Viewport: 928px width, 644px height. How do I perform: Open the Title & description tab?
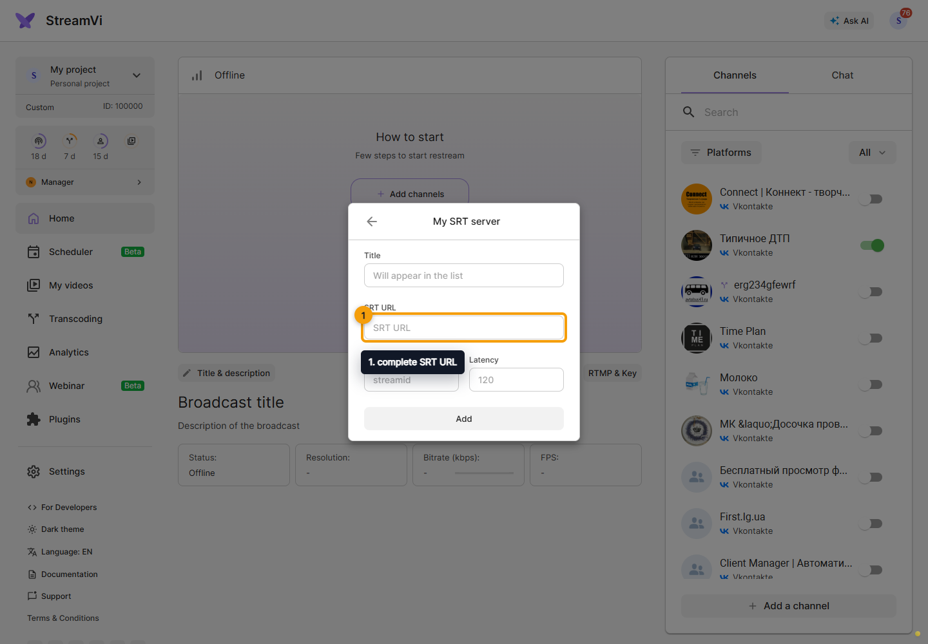point(226,373)
